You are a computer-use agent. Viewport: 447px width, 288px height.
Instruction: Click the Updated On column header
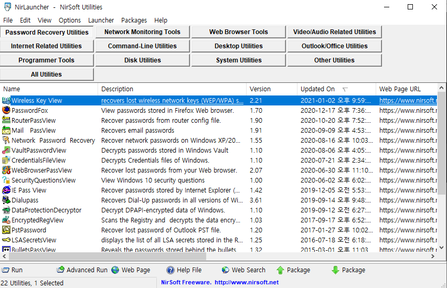(x=336, y=89)
